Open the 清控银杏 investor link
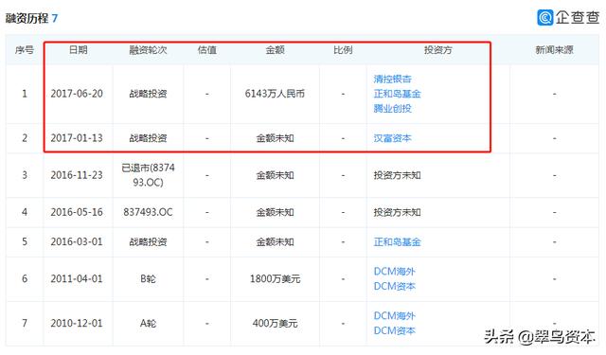Viewport: 606px width, 355px height. click(x=392, y=79)
